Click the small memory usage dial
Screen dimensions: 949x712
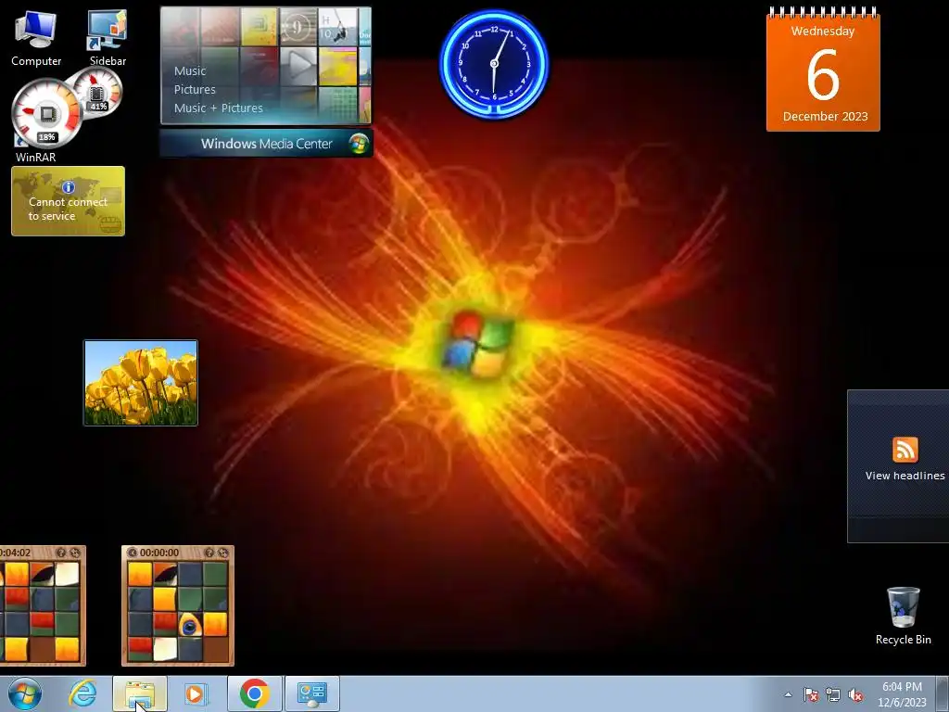(96, 93)
